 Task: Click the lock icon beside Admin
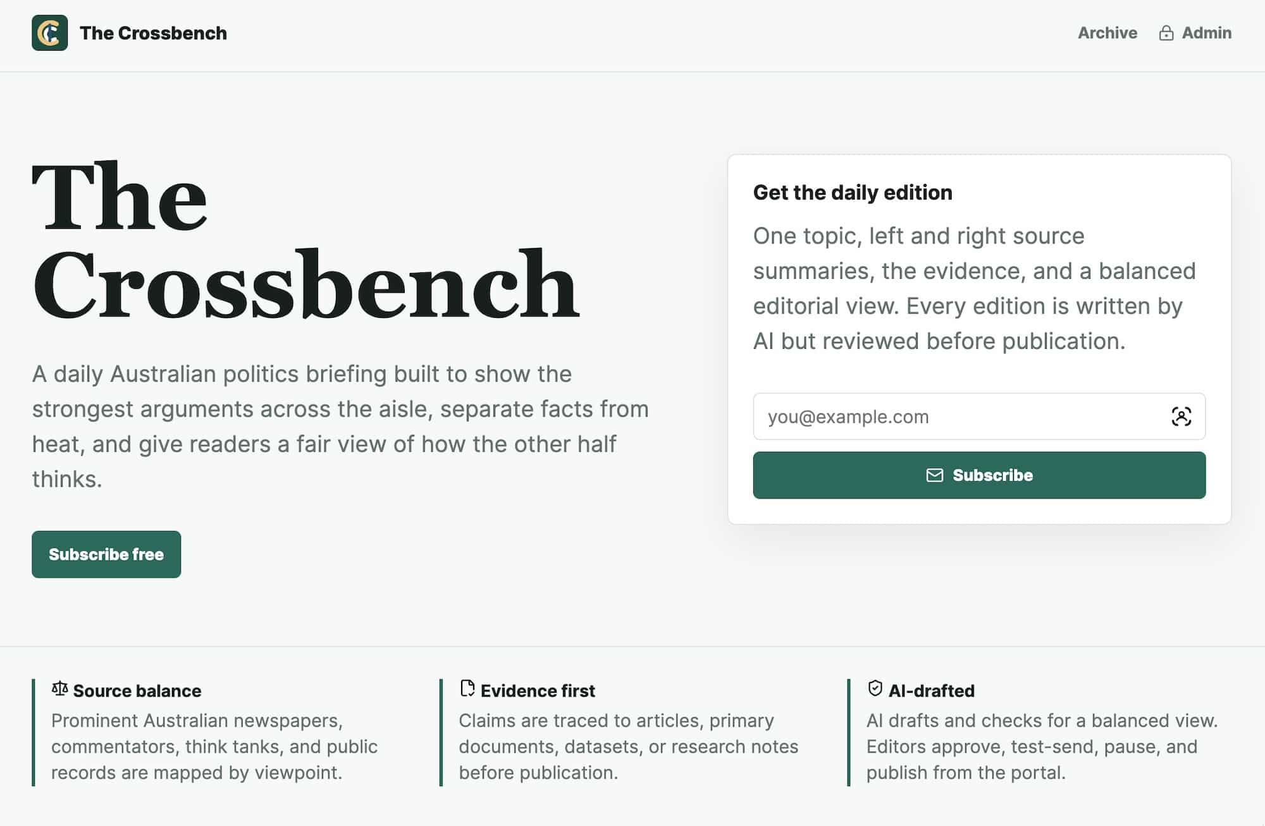click(1166, 33)
